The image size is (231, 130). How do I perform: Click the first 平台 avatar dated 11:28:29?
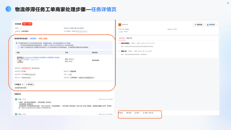point(16,99)
